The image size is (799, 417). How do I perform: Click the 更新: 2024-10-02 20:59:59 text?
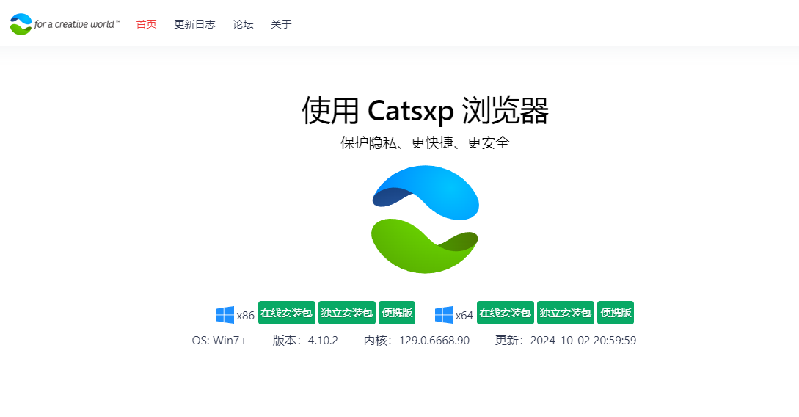[x=566, y=341]
